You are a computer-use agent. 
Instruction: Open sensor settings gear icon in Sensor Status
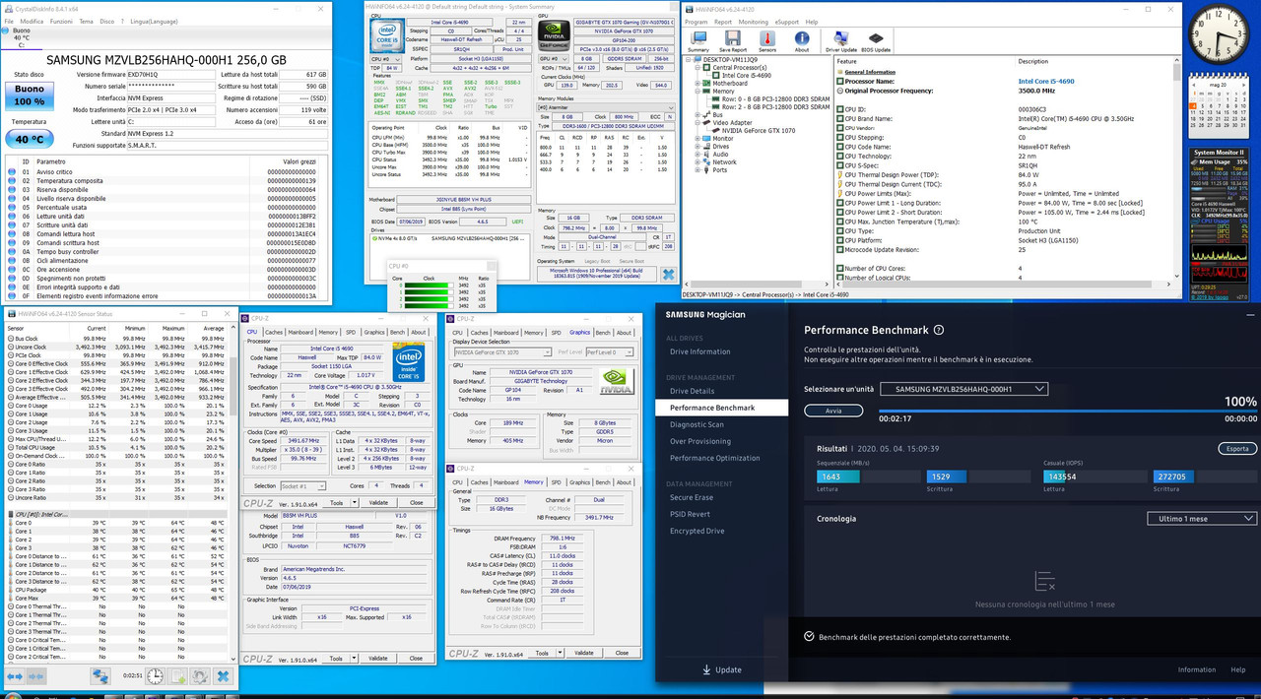pyautogui.click(x=198, y=676)
